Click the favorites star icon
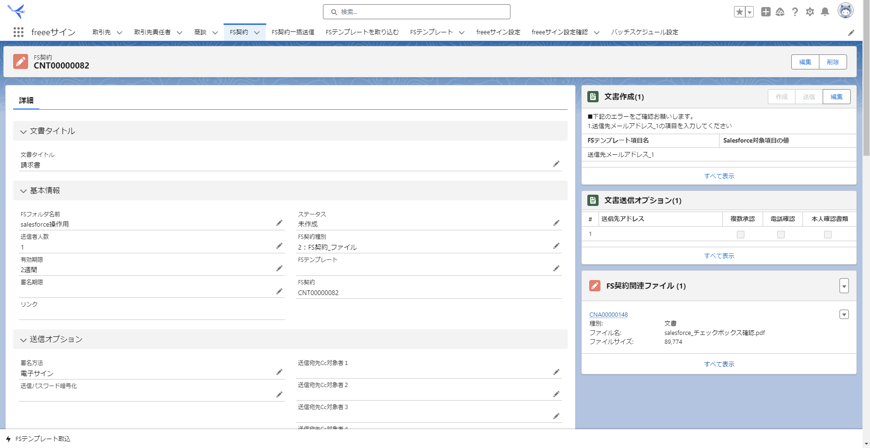The height and width of the screenshot is (448, 870). tap(739, 12)
